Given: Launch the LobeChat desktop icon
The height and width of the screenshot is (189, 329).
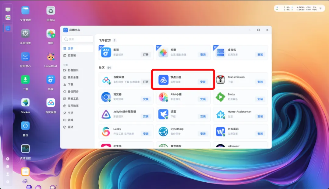Looking at the screenshot, I should (x=51, y=57).
